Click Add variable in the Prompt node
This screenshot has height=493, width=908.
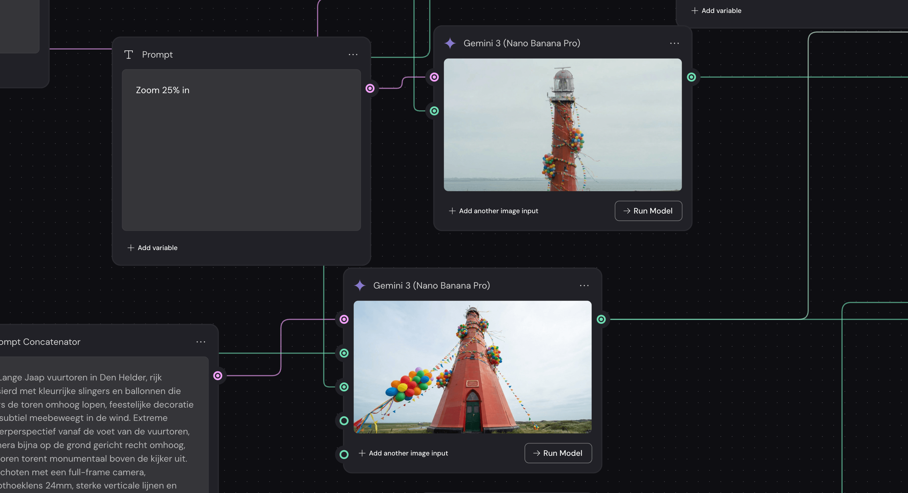tap(153, 248)
